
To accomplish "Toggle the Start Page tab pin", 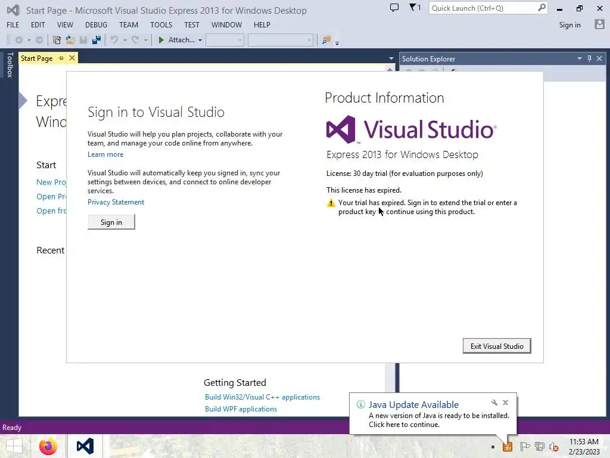I will (61, 58).
